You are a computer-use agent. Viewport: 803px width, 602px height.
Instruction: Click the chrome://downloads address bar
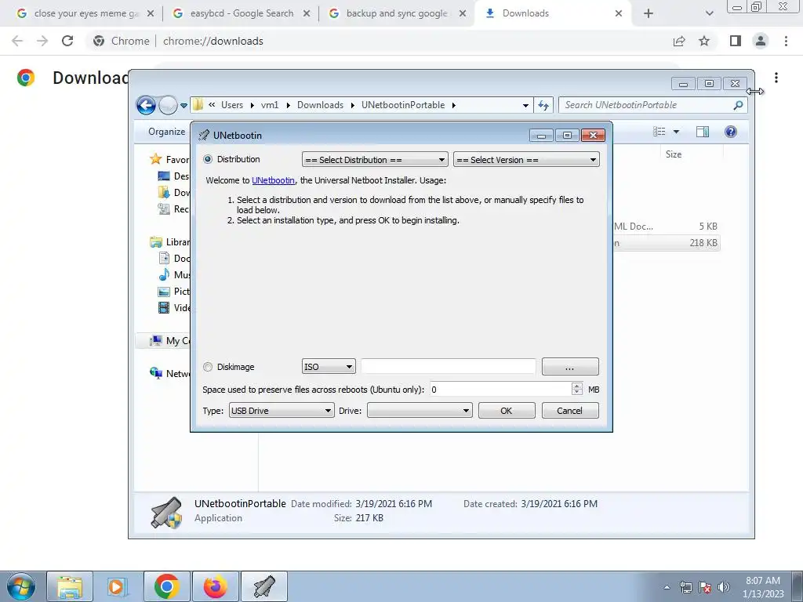coord(376,41)
